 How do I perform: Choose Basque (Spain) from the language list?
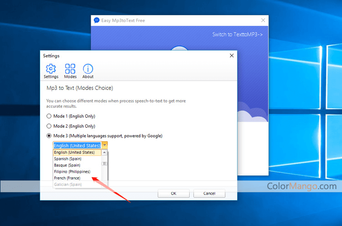point(77,165)
